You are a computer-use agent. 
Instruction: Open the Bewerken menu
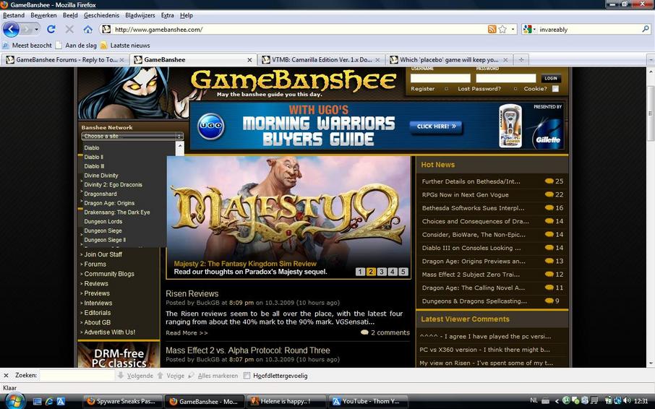[x=43, y=15]
